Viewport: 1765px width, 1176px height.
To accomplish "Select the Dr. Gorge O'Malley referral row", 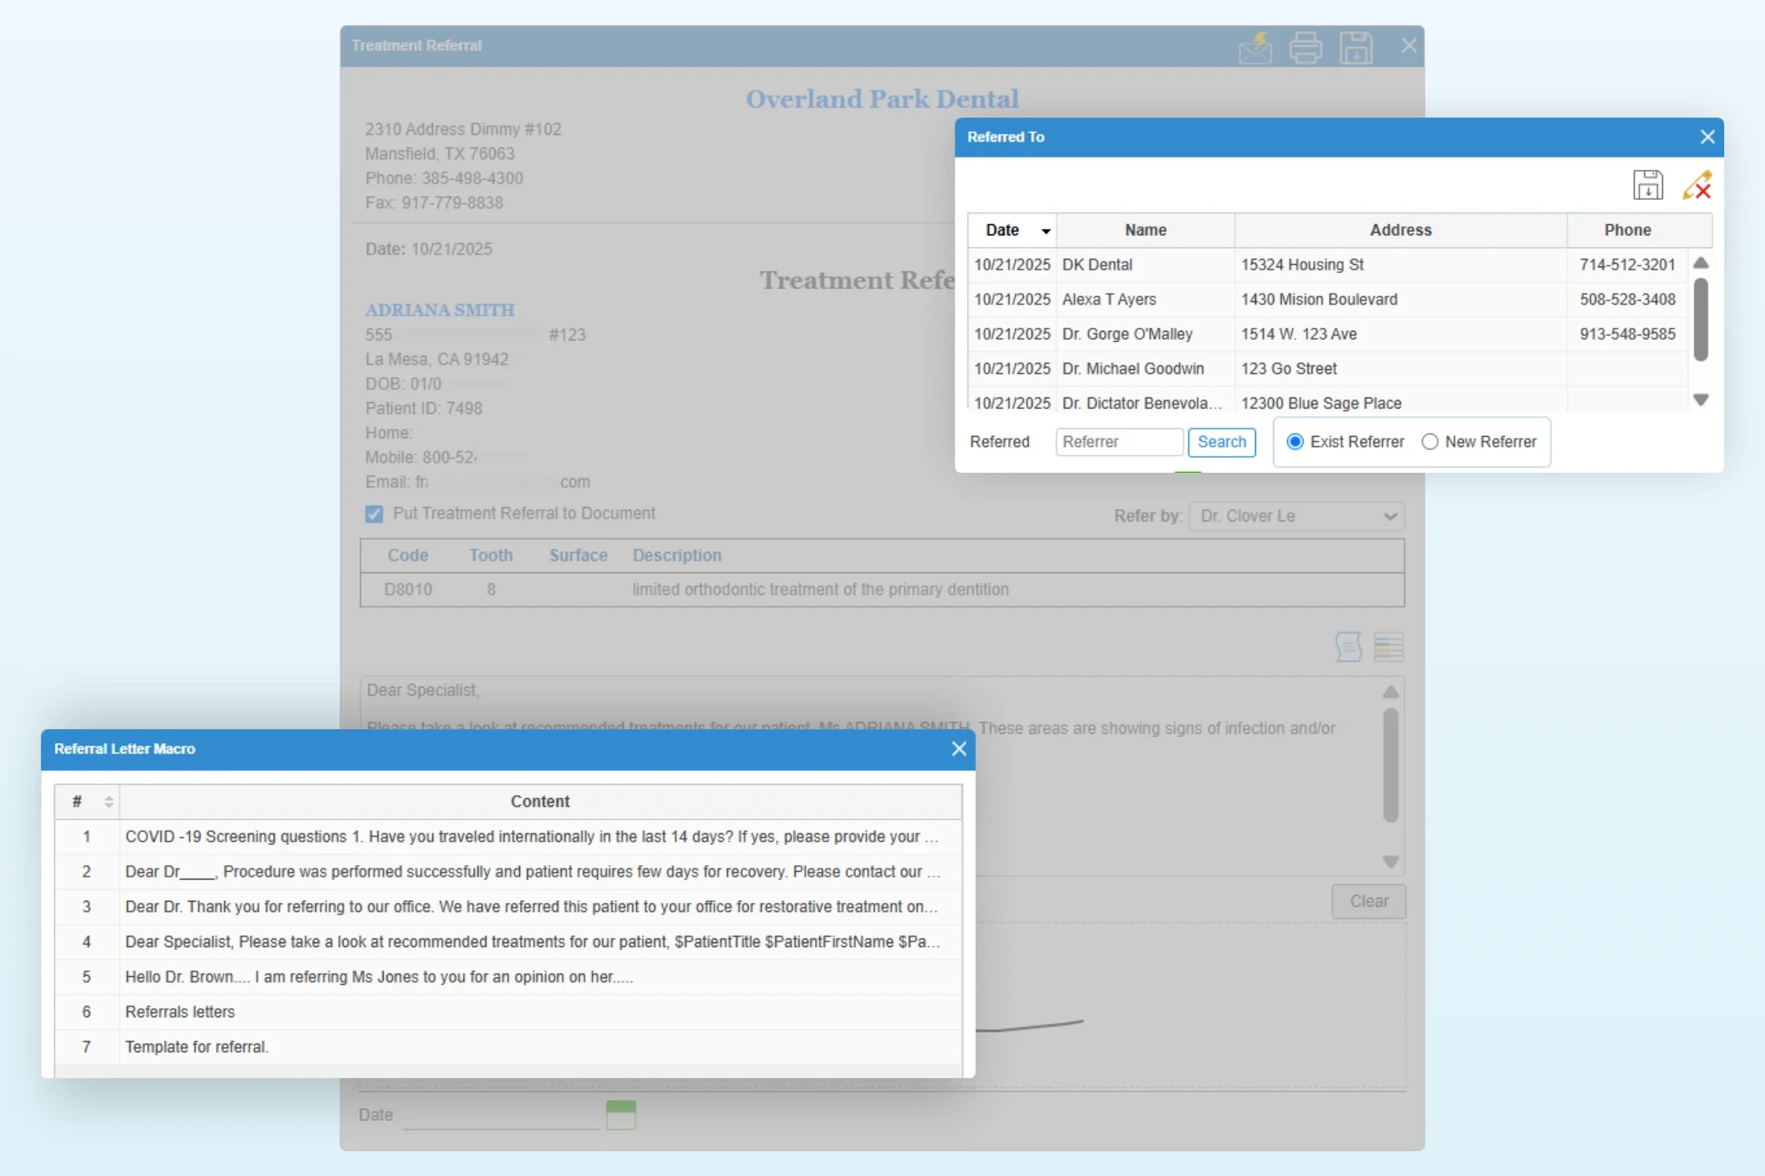I will (1126, 334).
